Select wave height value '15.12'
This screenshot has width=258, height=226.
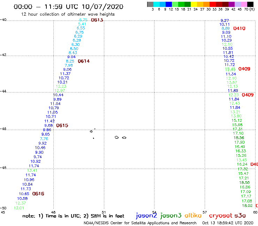coord(237,120)
